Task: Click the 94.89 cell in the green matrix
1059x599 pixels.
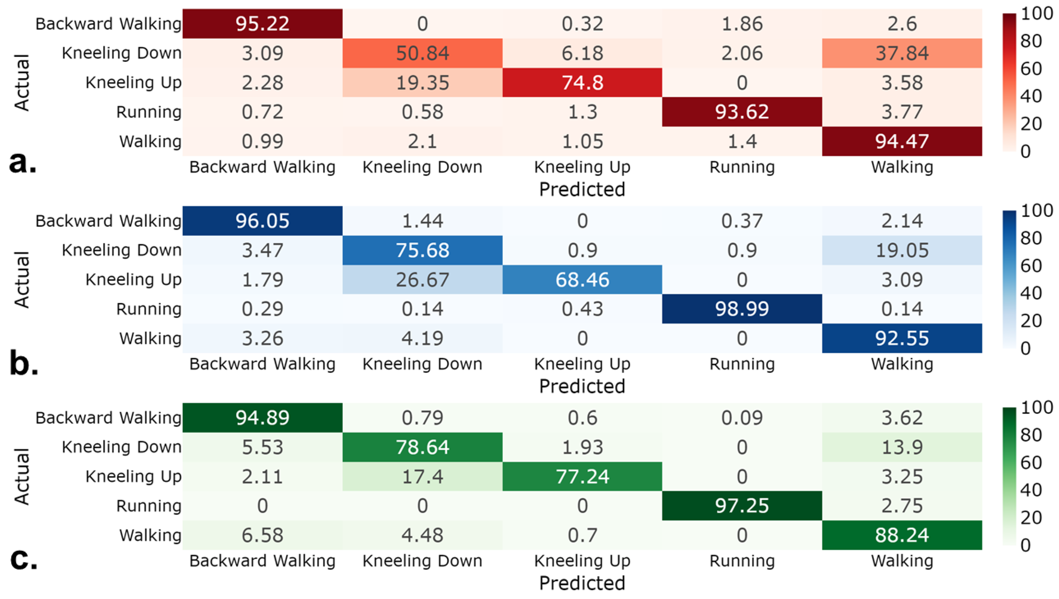Action: 262,418
